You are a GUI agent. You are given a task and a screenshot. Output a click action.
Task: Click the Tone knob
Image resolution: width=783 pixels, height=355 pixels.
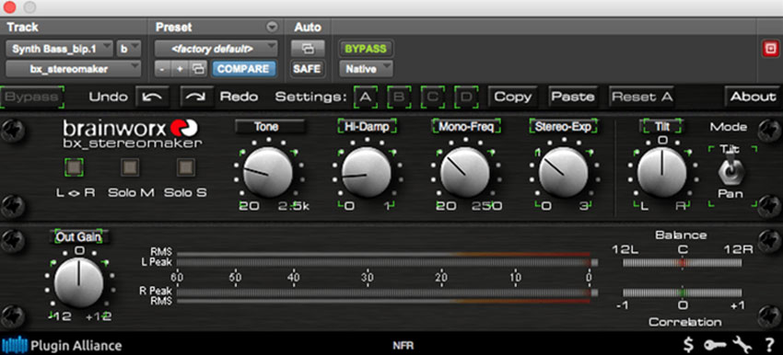tap(268, 172)
